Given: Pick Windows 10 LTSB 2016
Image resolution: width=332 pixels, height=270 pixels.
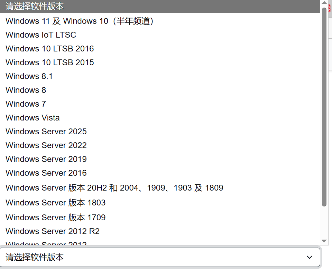Looking at the screenshot, I should click(x=160, y=49).
